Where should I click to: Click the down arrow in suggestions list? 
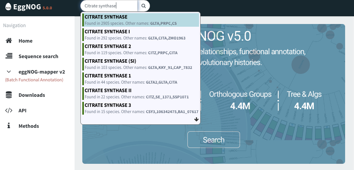(196, 119)
